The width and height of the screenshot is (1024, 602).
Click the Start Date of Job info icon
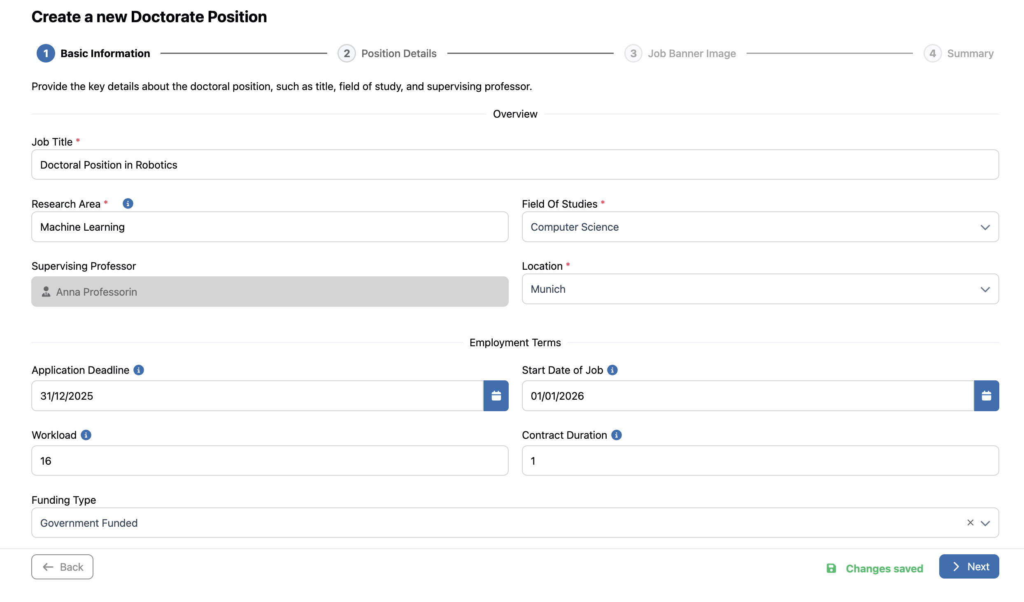612,370
